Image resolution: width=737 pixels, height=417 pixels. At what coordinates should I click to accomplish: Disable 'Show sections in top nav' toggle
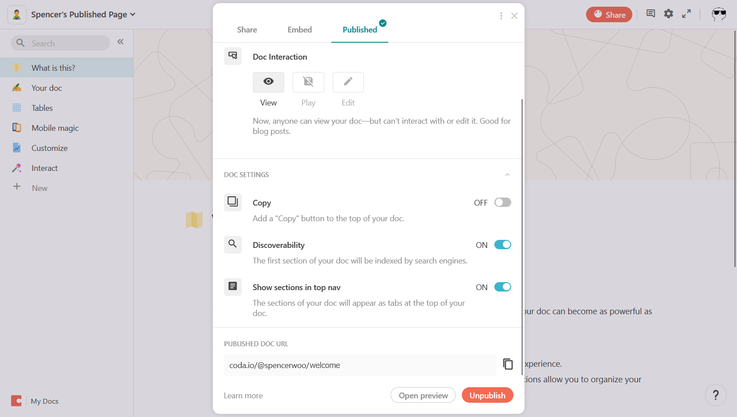503,287
